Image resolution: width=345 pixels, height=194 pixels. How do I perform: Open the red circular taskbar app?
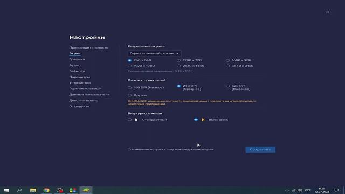click(59, 190)
